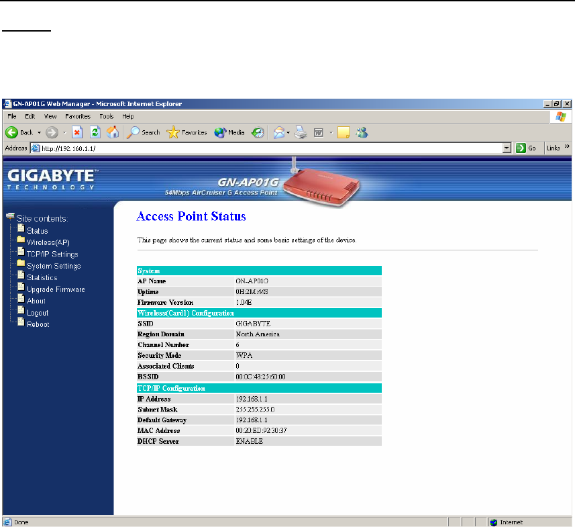Click the Print icon
This screenshot has height=527, width=575.
point(301,132)
